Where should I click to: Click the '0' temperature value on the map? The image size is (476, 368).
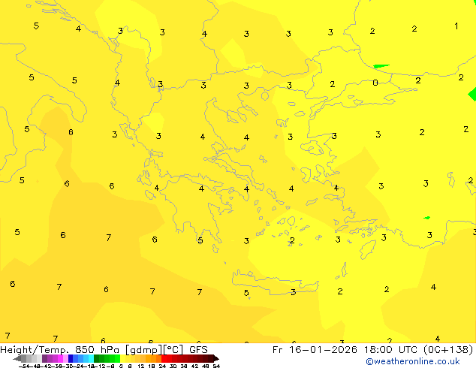pyautogui.click(x=375, y=83)
